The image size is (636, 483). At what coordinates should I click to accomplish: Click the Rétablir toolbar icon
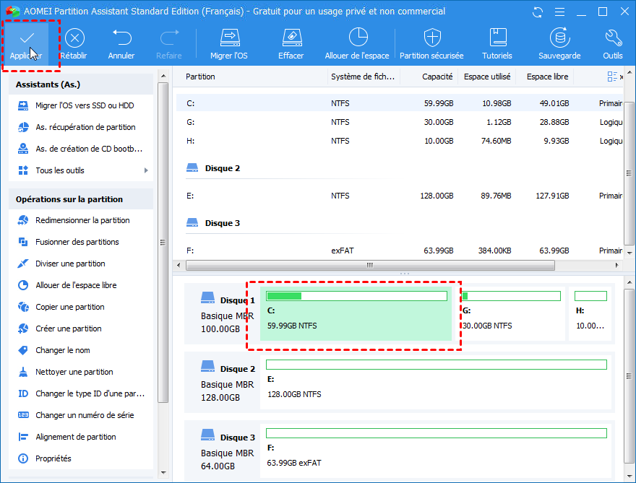(74, 38)
